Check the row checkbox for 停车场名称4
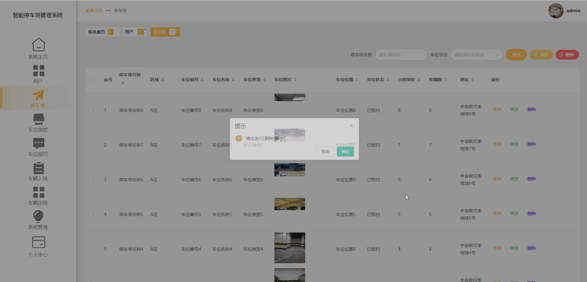The height and width of the screenshot is (282, 587). click(91, 249)
